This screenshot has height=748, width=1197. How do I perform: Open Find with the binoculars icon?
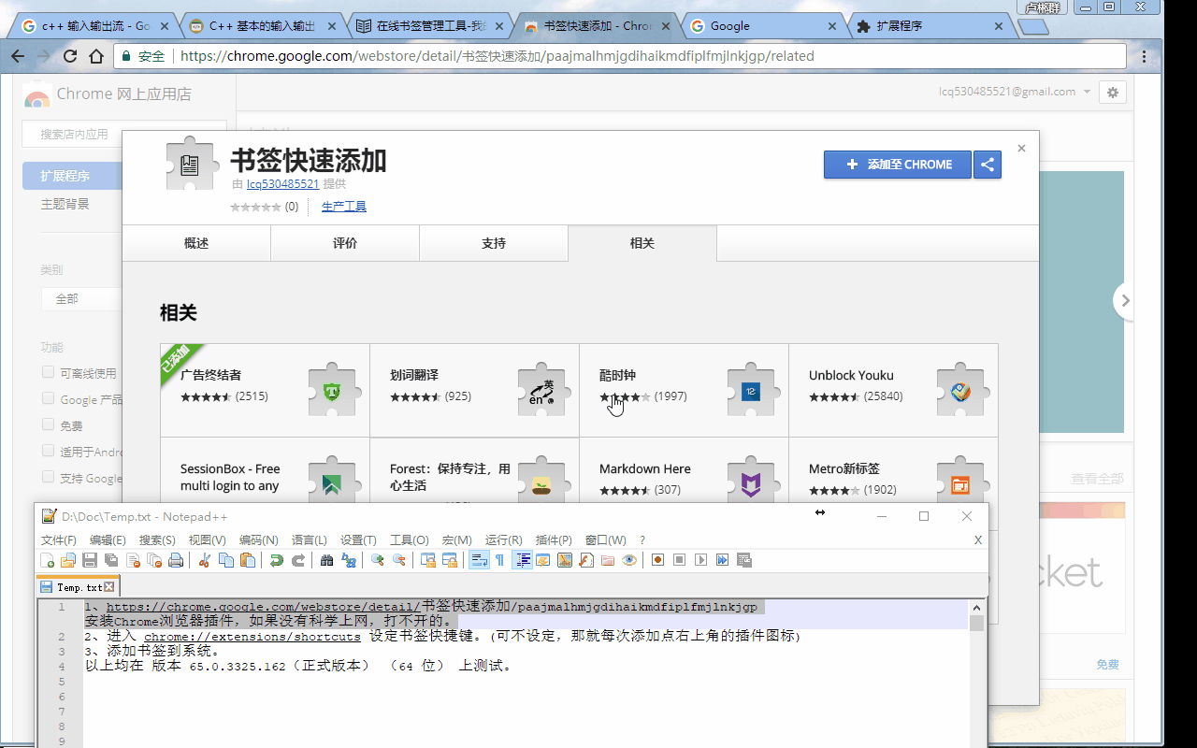[326, 560]
